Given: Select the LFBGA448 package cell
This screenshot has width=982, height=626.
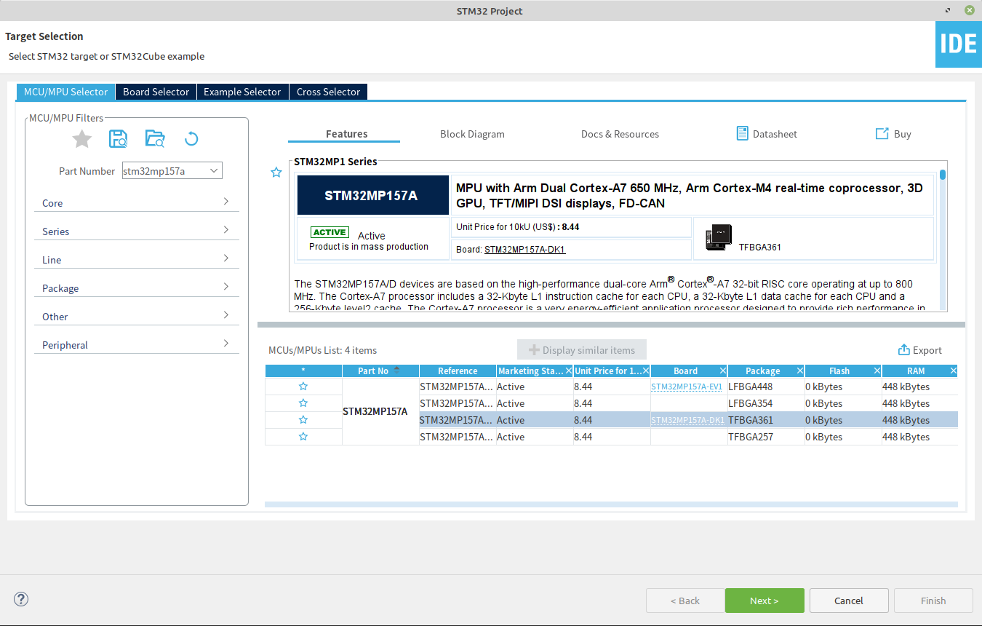Looking at the screenshot, I should pos(765,387).
